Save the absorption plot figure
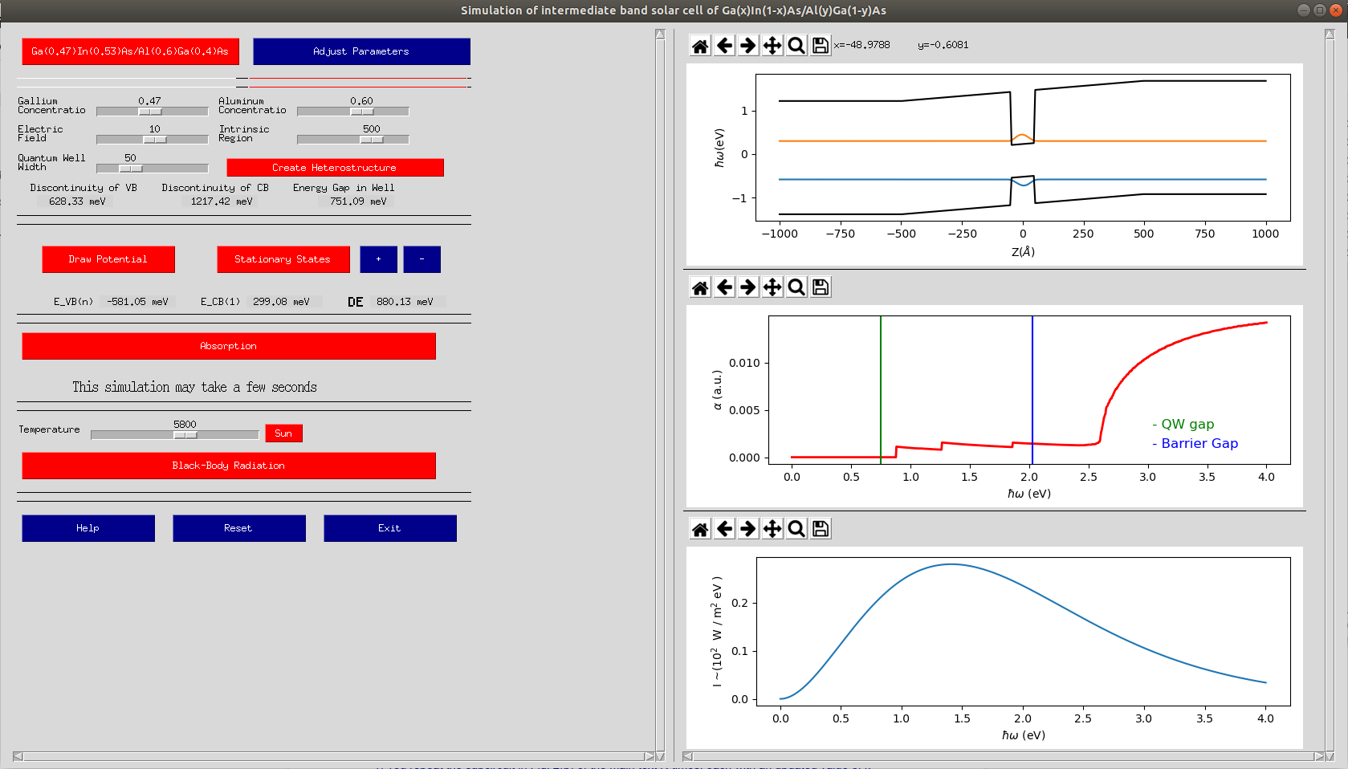Viewport: 1348px width, 769px height. pyautogui.click(x=821, y=287)
